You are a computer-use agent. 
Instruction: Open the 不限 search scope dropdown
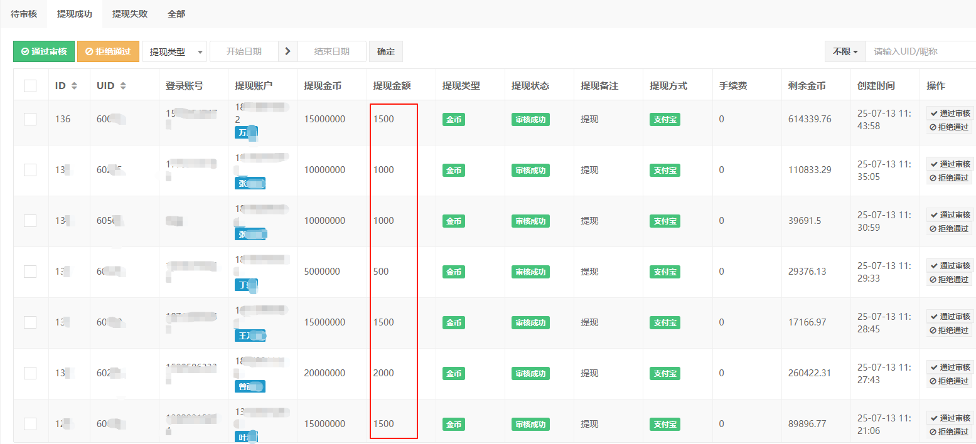pos(845,51)
